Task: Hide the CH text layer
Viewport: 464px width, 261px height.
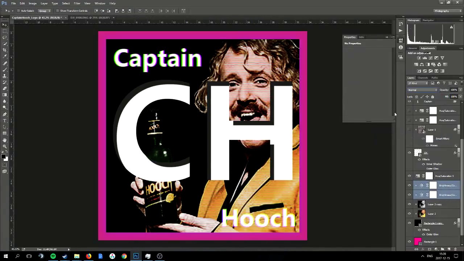Action: click(410, 153)
